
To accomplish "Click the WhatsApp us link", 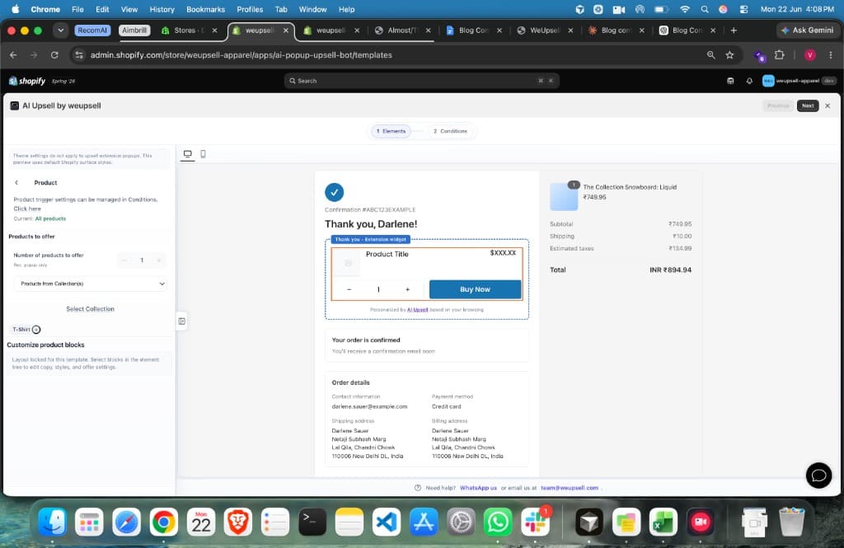I will tap(478, 488).
